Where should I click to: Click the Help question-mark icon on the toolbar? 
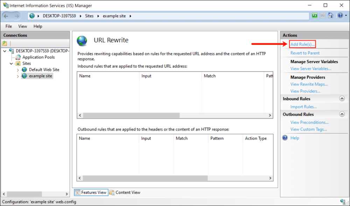pos(341,15)
